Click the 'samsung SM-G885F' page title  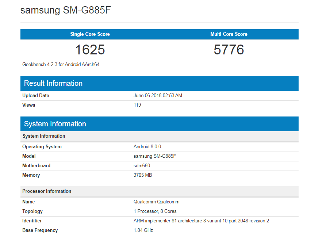tap(65, 10)
